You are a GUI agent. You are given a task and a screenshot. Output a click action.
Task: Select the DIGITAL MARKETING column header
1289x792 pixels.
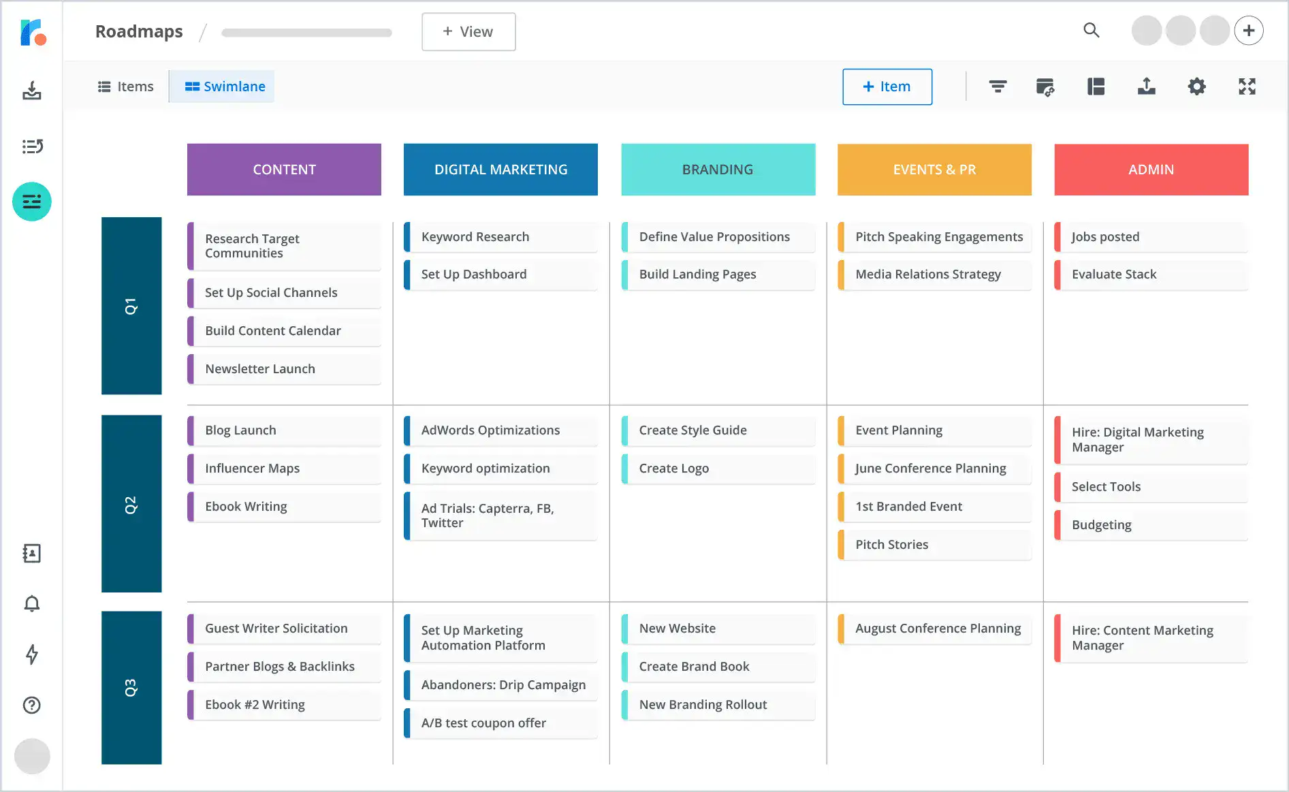tap(500, 169)
